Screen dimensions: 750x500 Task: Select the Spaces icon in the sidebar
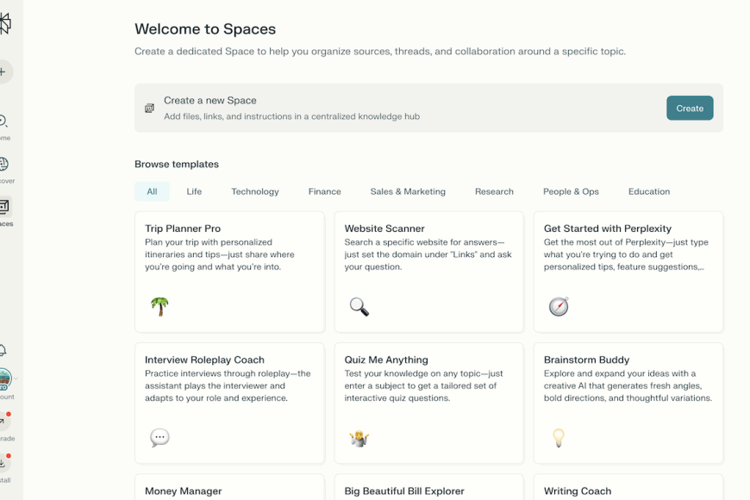(x=4, y=207)
